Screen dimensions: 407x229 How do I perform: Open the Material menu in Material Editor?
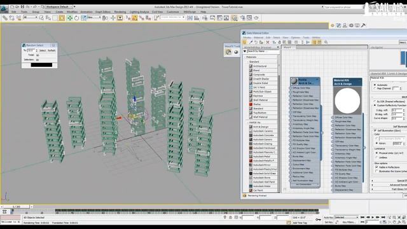tap(258, 38)
